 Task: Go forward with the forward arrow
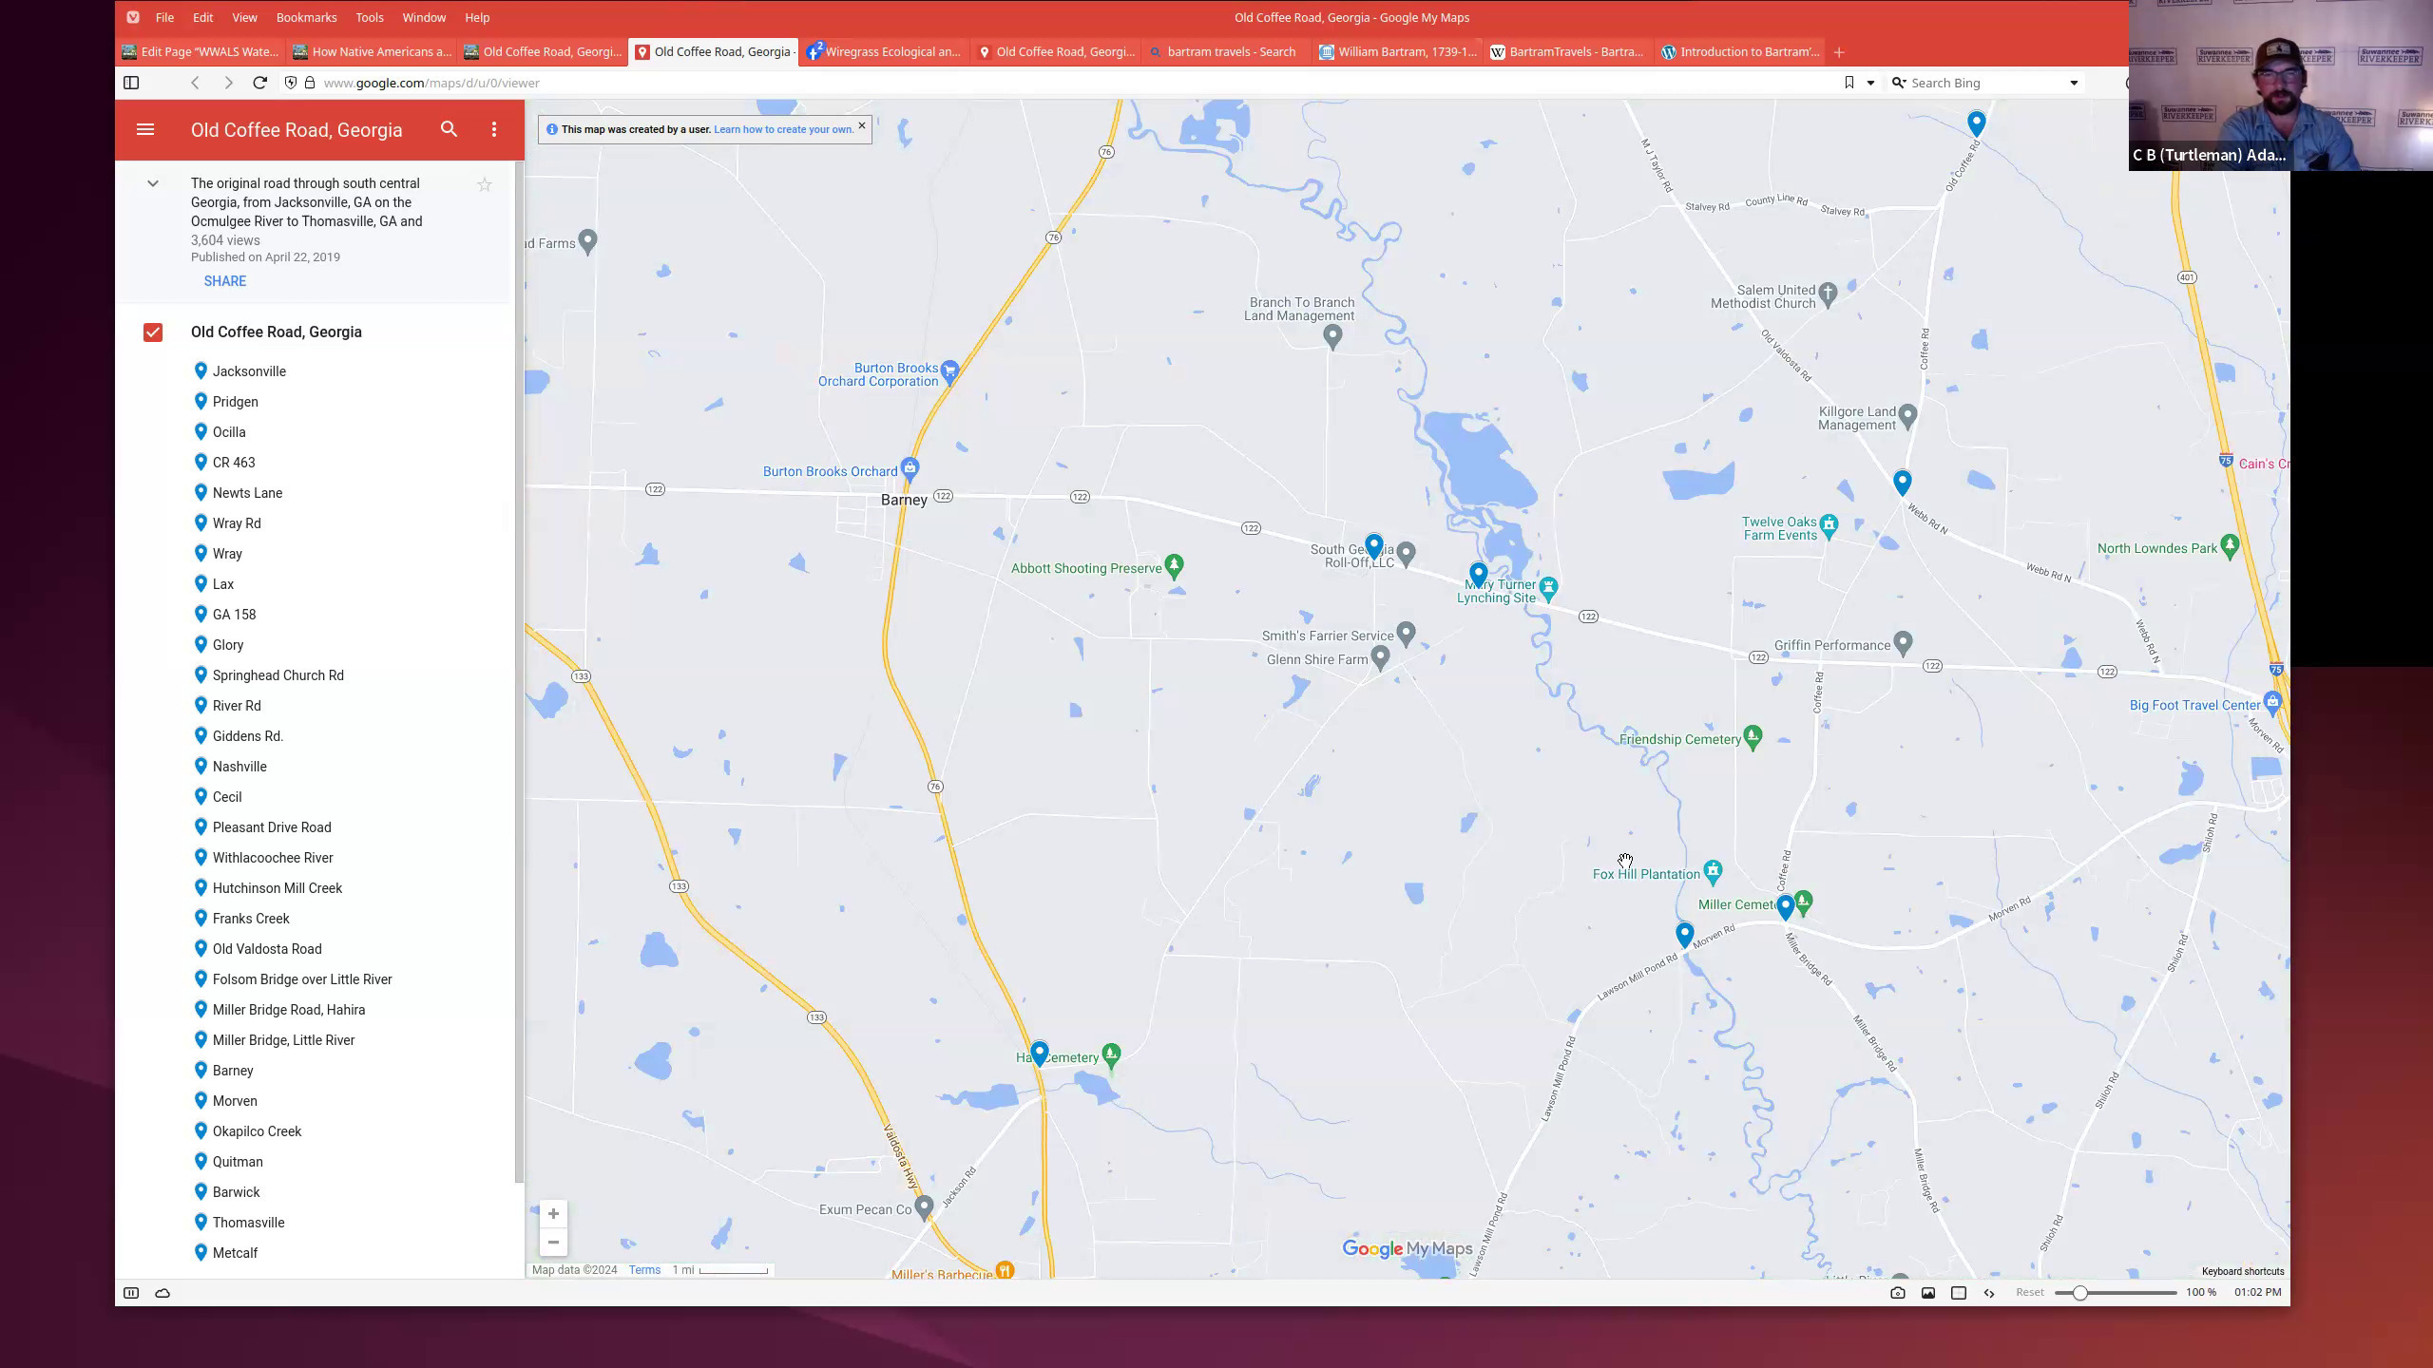click(x=228, y=83)
